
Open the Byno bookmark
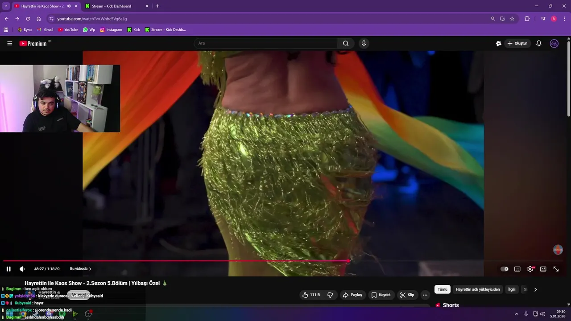[25, 30]
